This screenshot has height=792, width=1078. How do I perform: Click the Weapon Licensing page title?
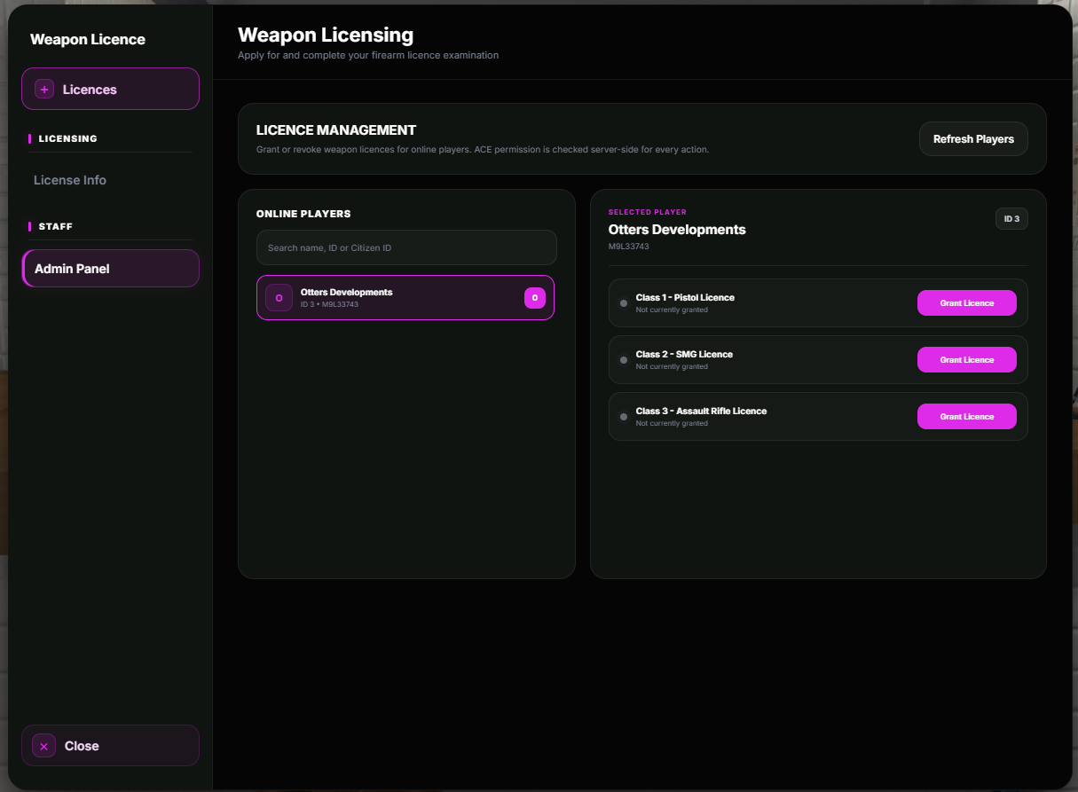[326, 35]
